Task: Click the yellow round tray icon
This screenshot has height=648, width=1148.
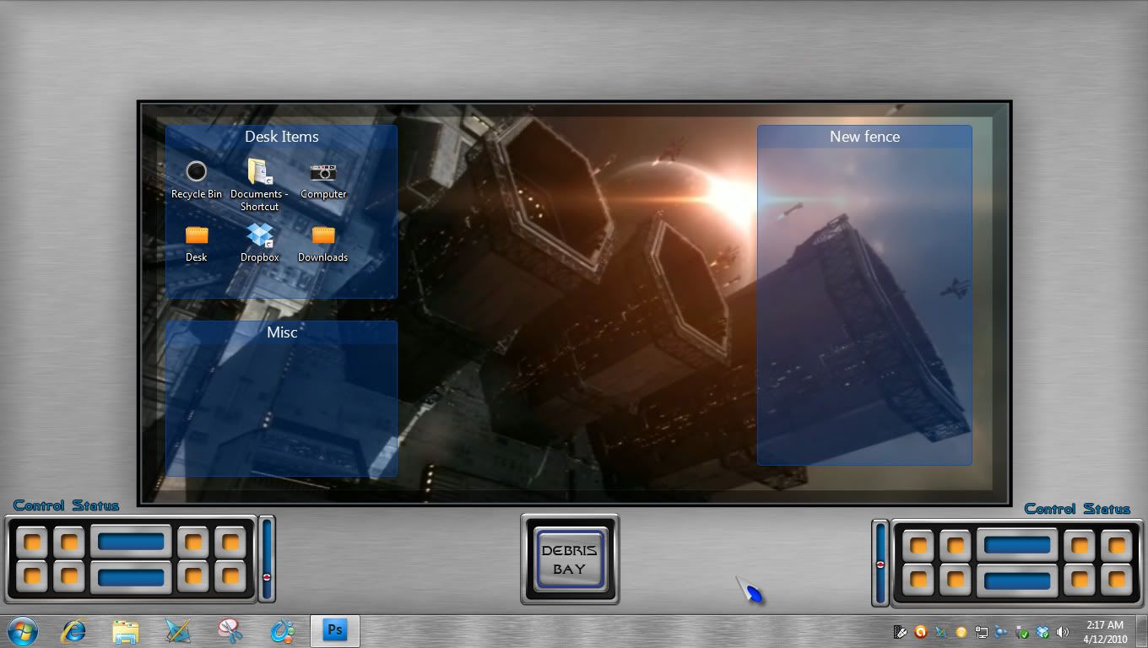Action: tap(961, 632)
